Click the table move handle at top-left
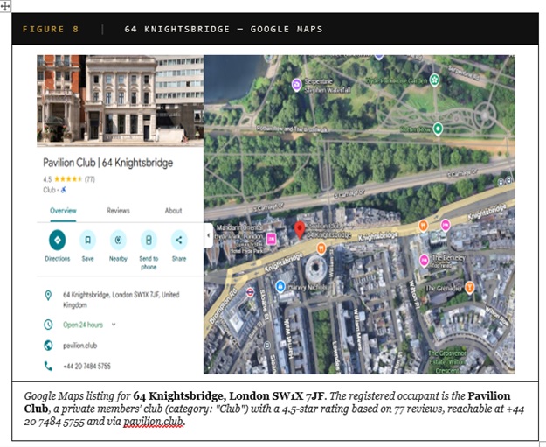This screenshot has height=447, width=546. (7, 5)
